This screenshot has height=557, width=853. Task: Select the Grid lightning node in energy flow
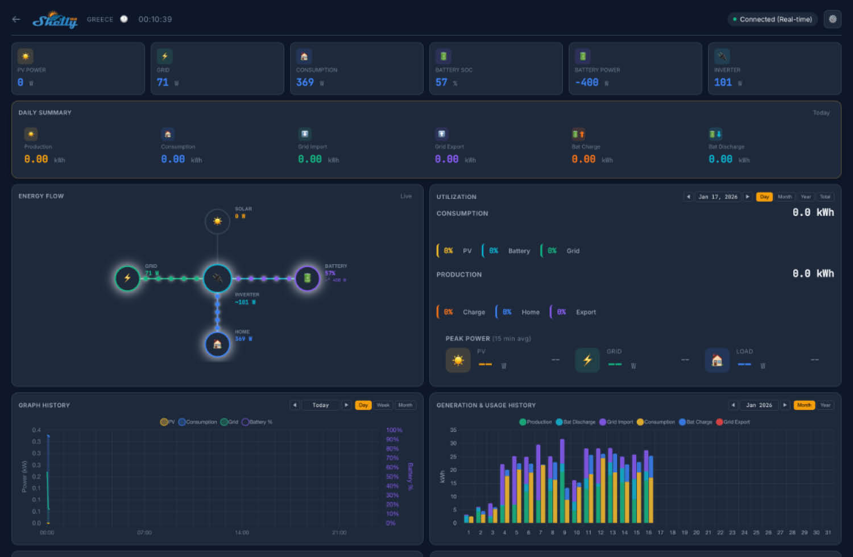(x=127, y=278)
